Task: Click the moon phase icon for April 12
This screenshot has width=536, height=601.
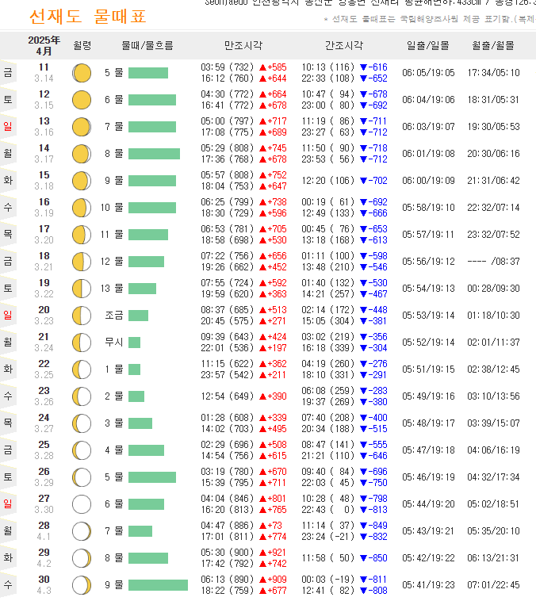Action: tap(82, 100)
